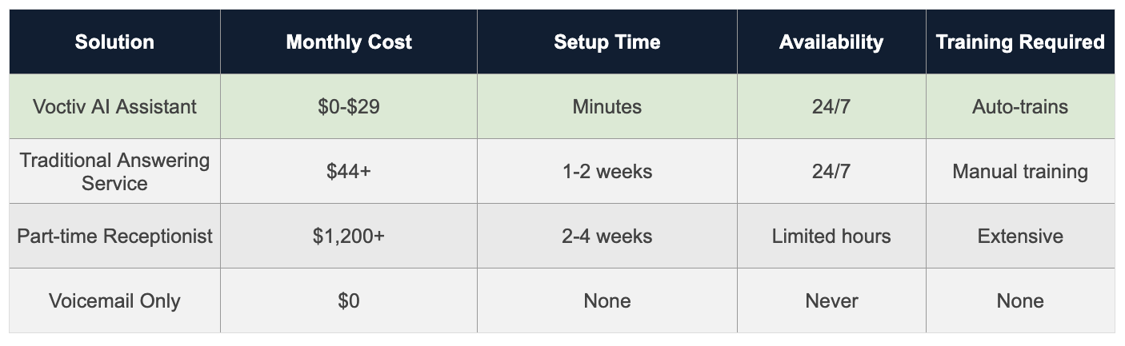
Task: Select the $0-$29 monthly cost cell
Action: (x=349, y=106)
